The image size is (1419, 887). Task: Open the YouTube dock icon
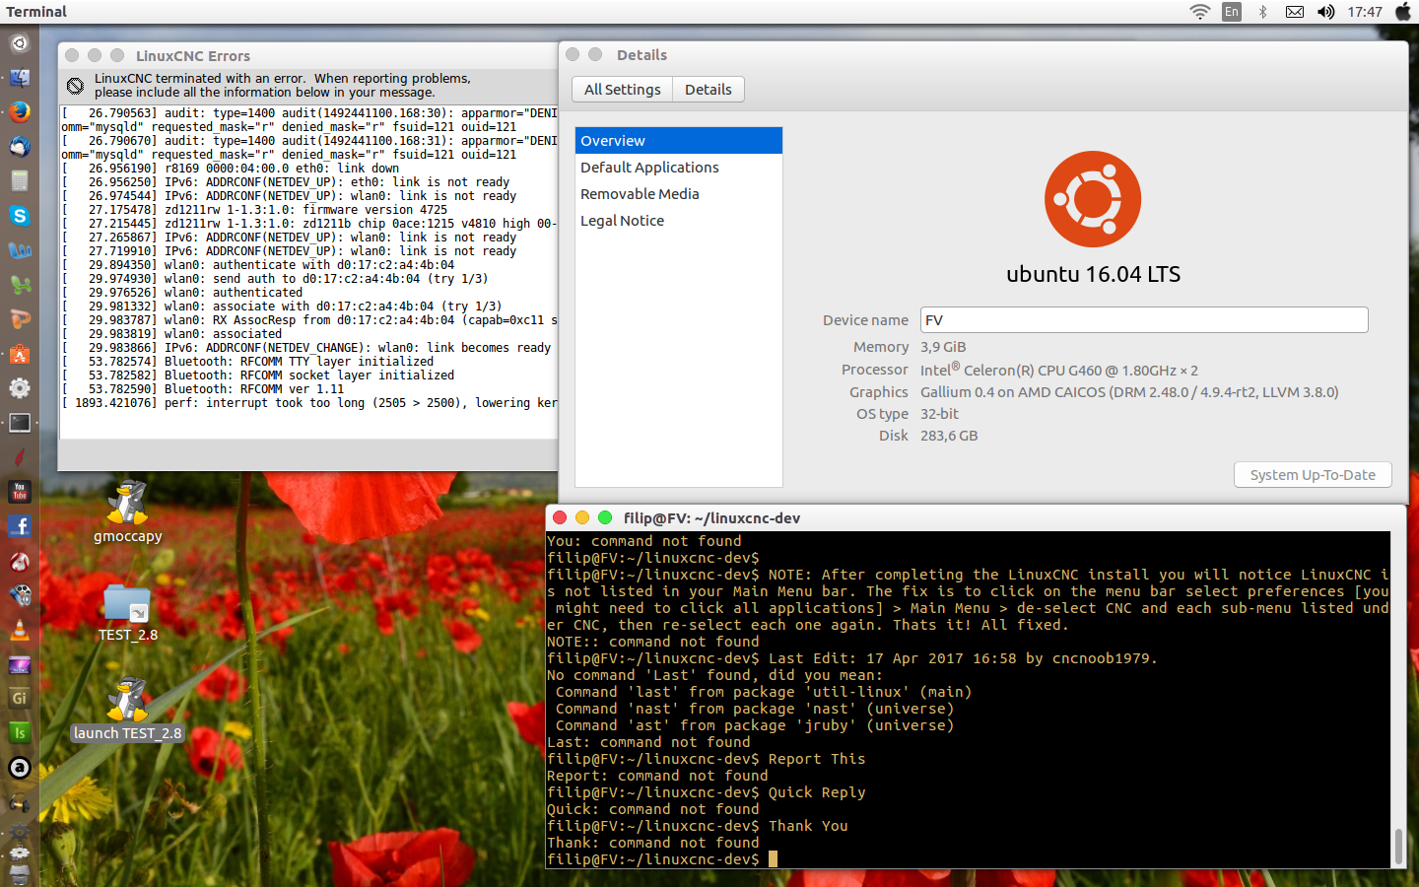point(20,492)
